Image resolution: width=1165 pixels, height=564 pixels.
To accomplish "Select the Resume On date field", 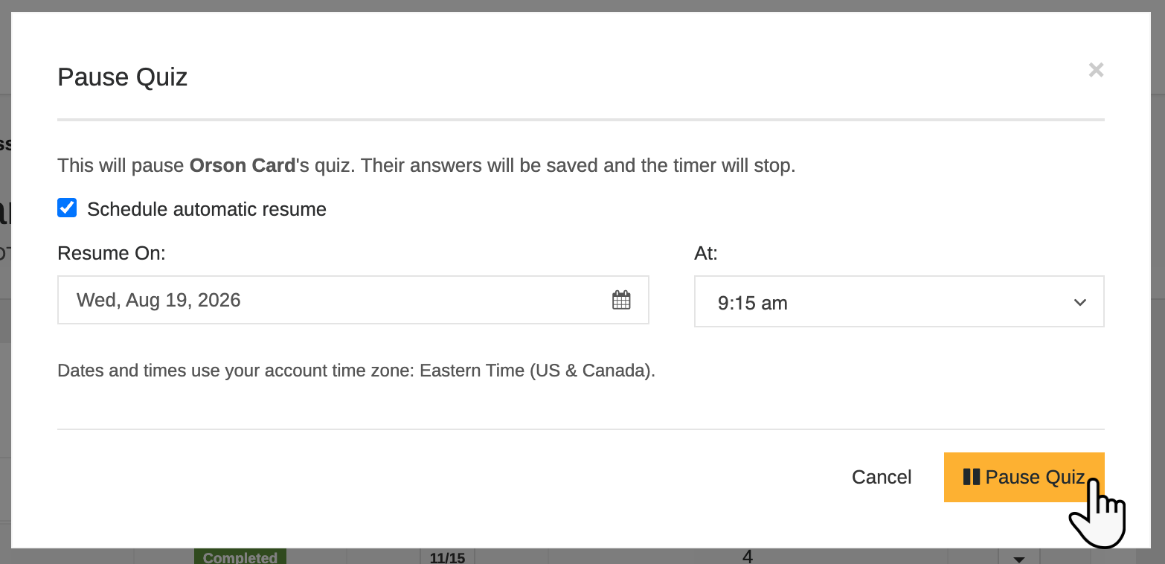I will pyautogui.click(x=353, y=300).
